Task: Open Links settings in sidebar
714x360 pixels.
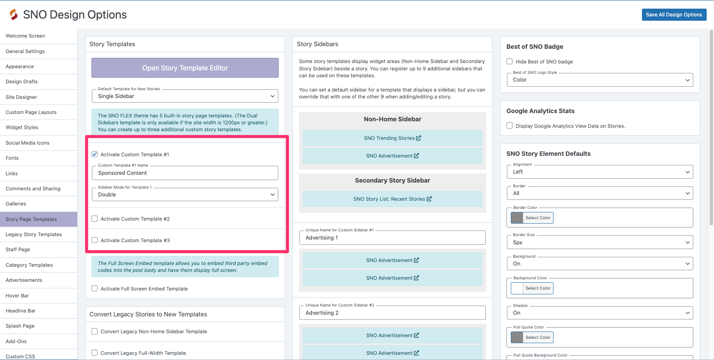Action: tap(38, 174)
